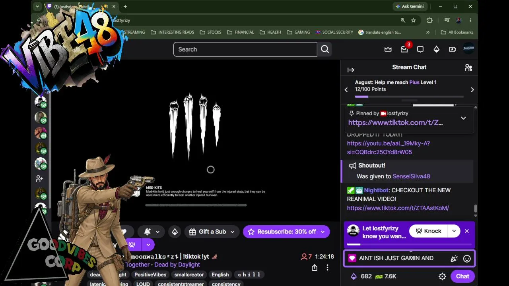This screenshot has width=509, height=286.
Task: Bookmark this page with the star icon
Action: 414,20
